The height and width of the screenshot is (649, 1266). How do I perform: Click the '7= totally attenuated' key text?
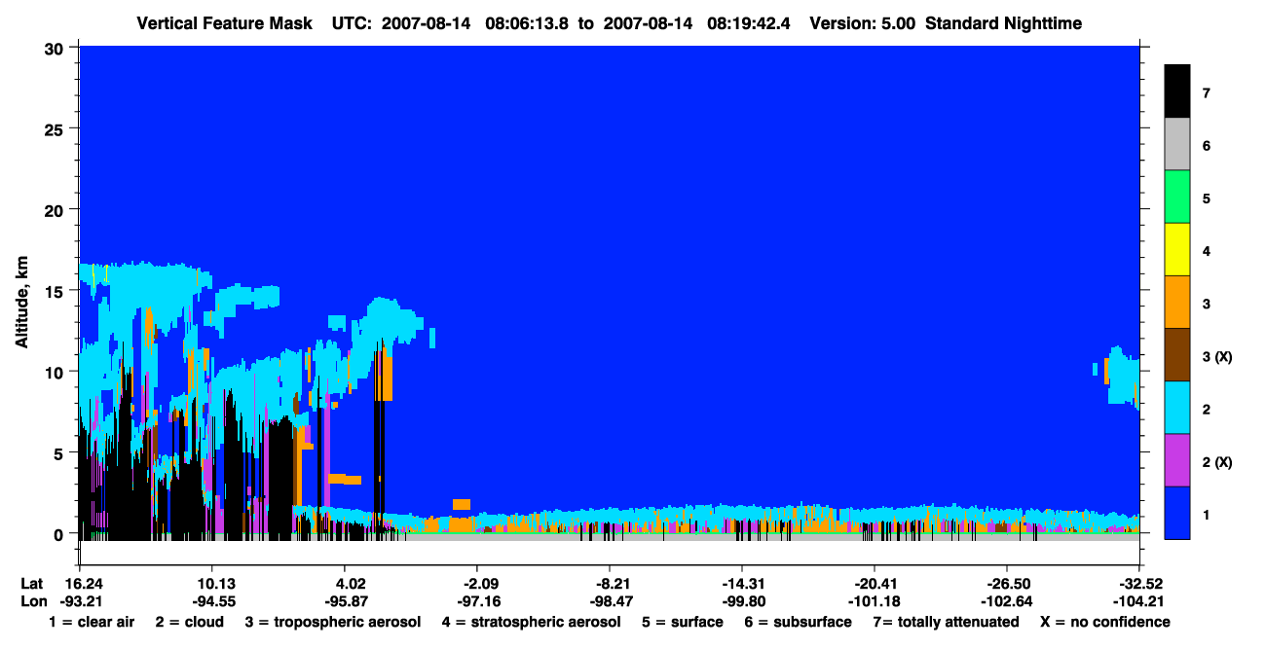click(946, 623)
